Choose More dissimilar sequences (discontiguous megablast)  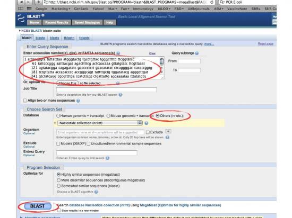tap(58, 180)
